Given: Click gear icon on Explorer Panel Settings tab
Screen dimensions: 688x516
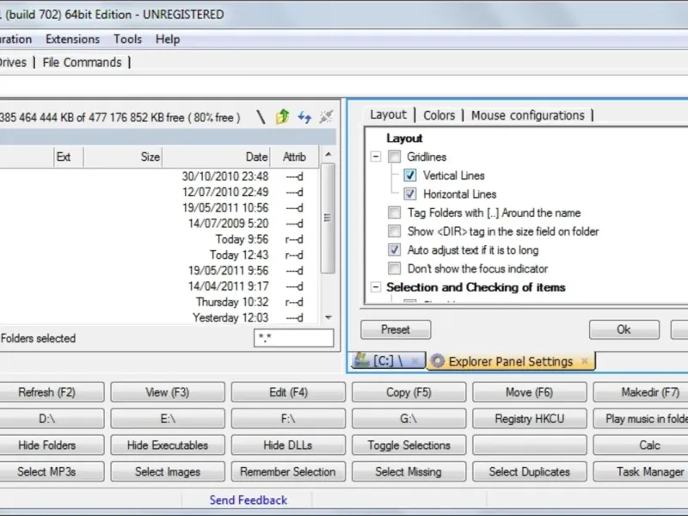Looking at the screenshot, I should point(437,361).
